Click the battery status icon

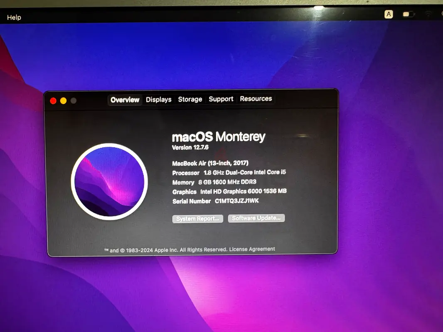(408, 14)
